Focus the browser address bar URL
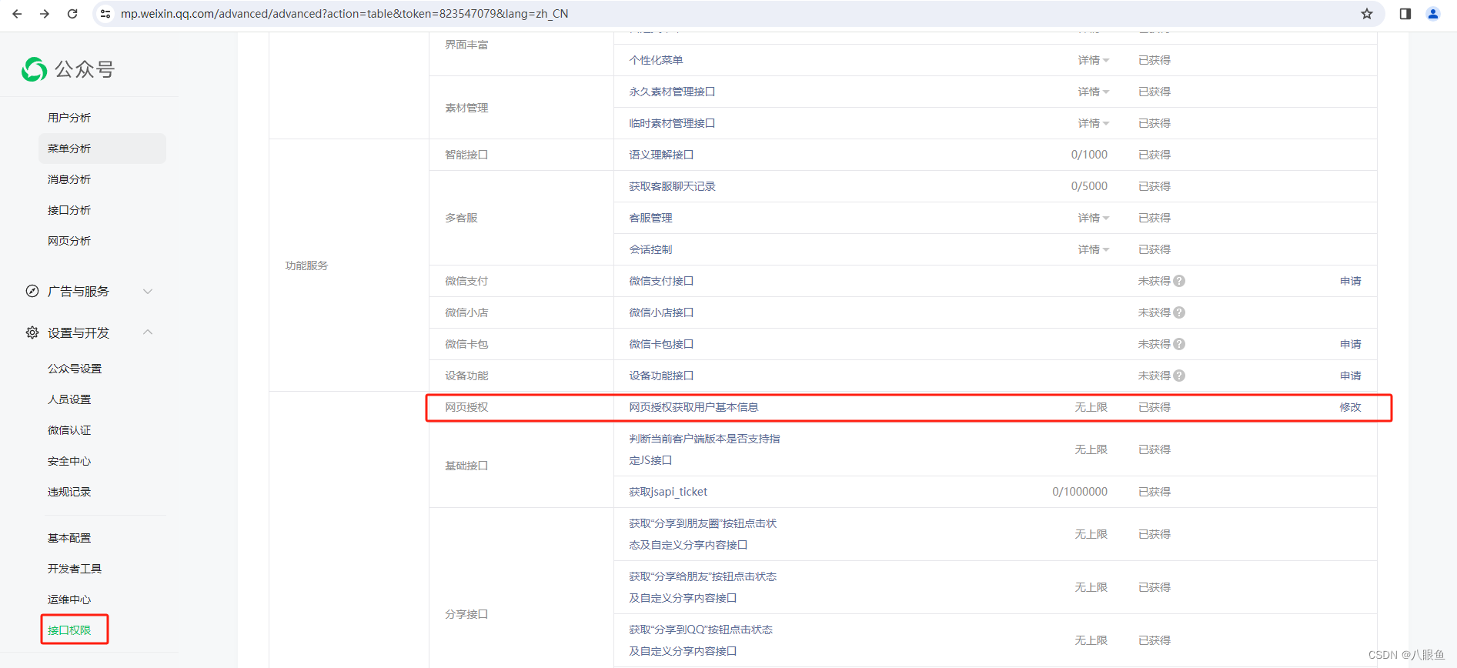The image size is (1457, 668). point(345,14)
